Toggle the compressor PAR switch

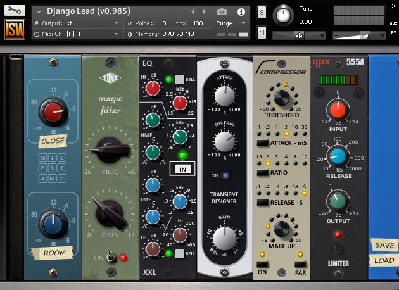(x=300, y=264)
